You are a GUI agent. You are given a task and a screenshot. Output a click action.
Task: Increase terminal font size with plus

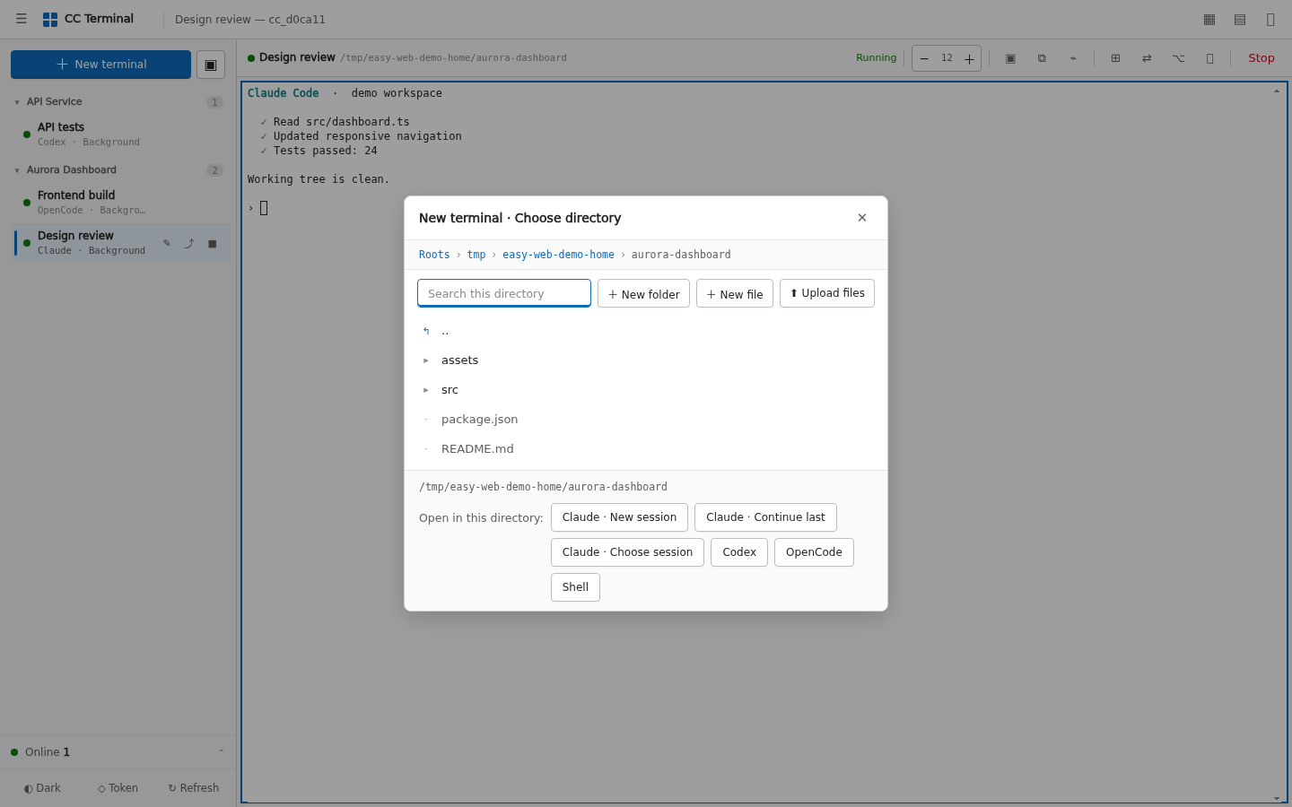pos(969,58)
